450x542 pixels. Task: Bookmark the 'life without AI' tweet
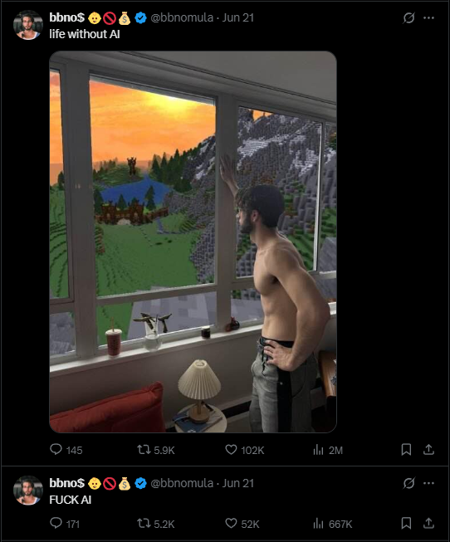[x=406, y=449]
